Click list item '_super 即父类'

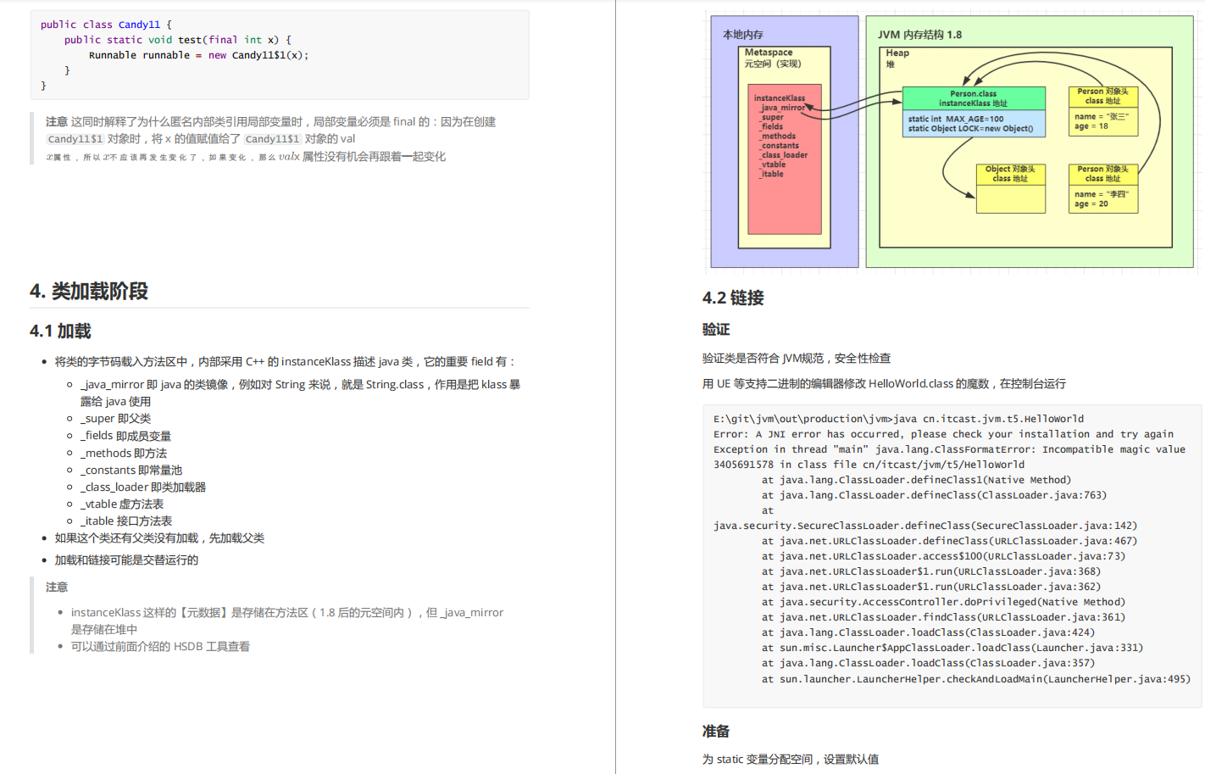116,419
